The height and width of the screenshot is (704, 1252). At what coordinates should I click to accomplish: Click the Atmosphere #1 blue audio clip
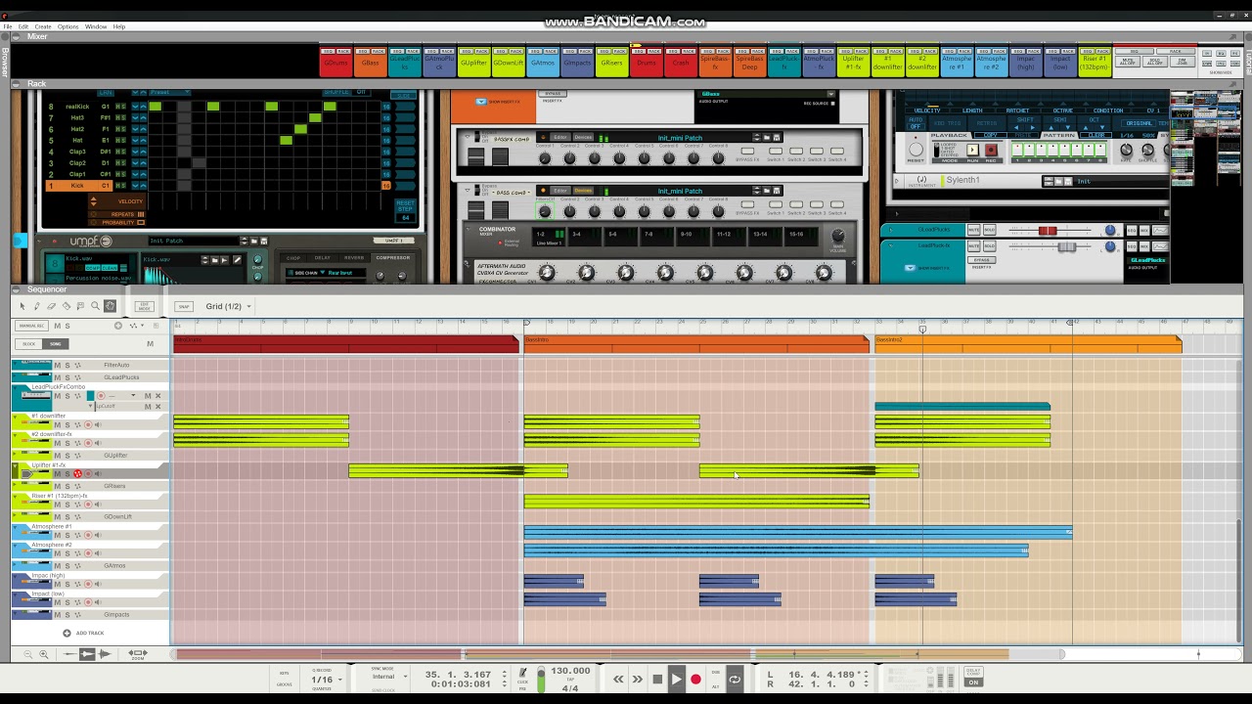click(x=797, y=533)
